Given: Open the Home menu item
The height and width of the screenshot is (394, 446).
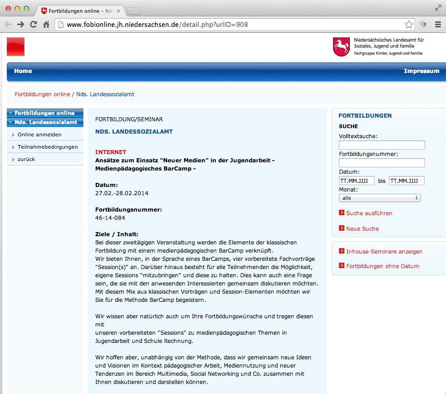Looking at the screenshot, I should (x=23, y=71).
